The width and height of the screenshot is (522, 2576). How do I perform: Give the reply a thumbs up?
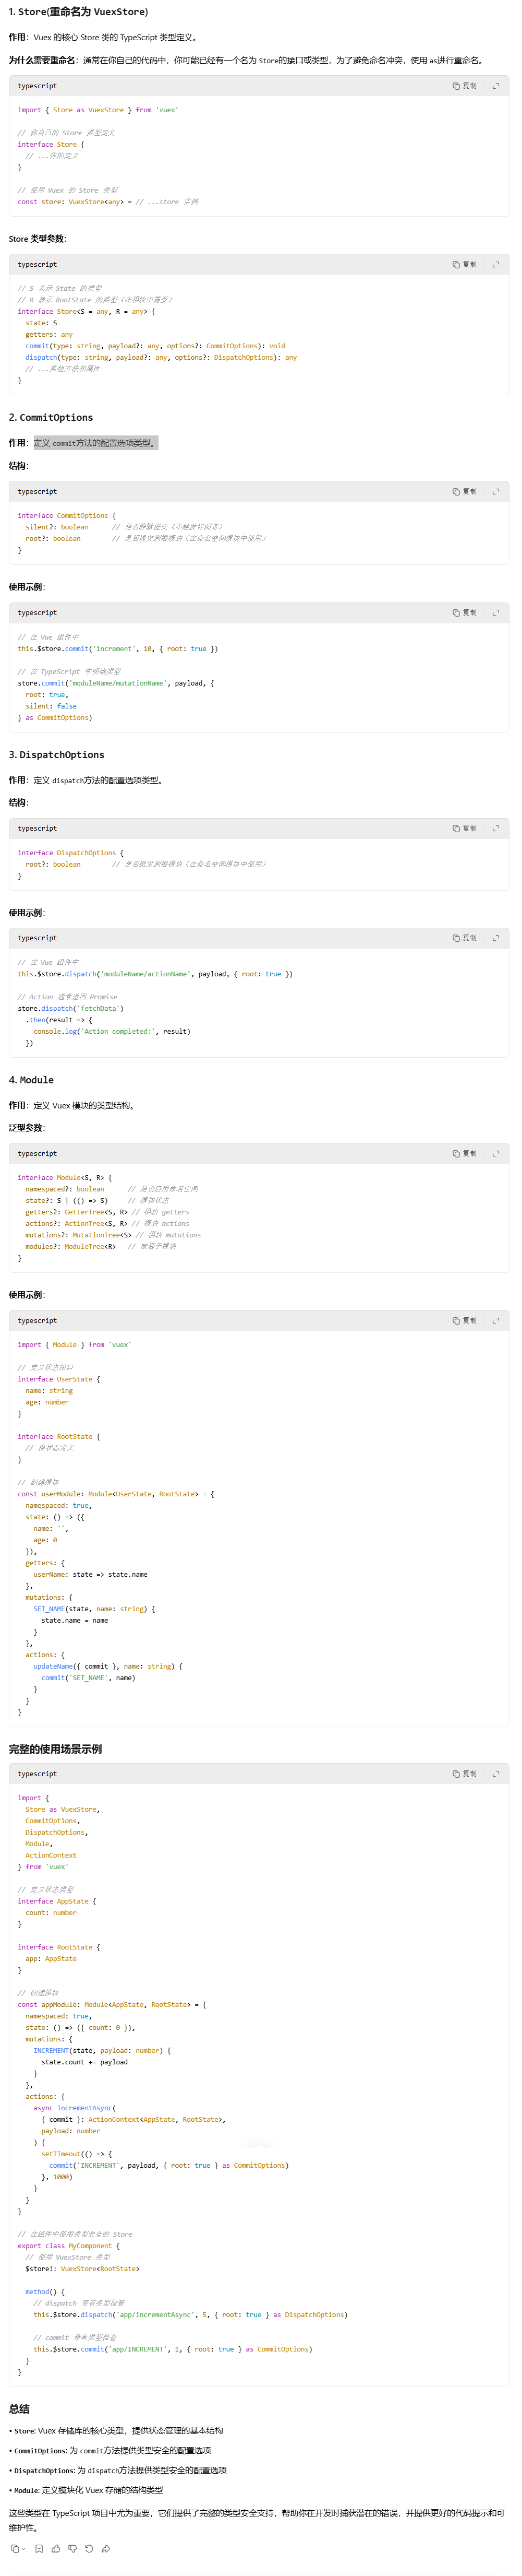(56, 2548)
